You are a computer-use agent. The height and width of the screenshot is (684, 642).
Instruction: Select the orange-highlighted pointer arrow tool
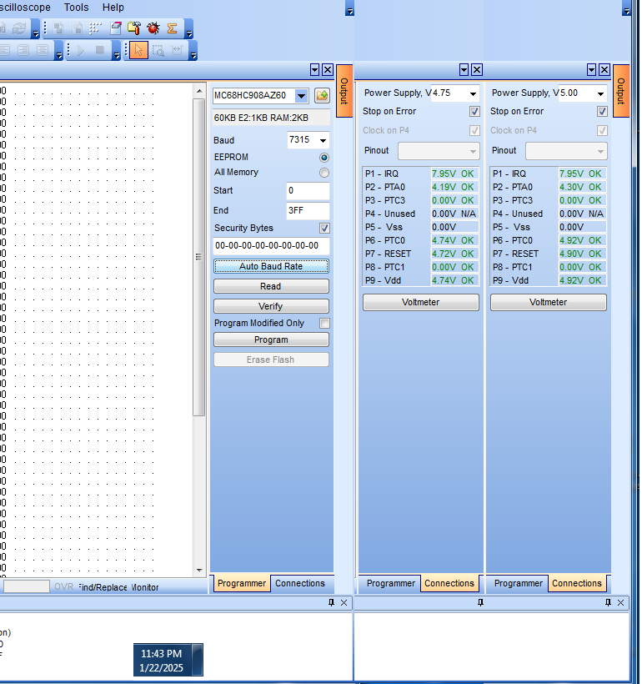(138, 50)
